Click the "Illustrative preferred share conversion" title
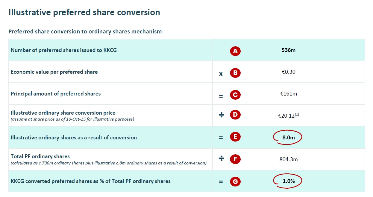Viewport: 373px width, 197px height. click(84, 12)
